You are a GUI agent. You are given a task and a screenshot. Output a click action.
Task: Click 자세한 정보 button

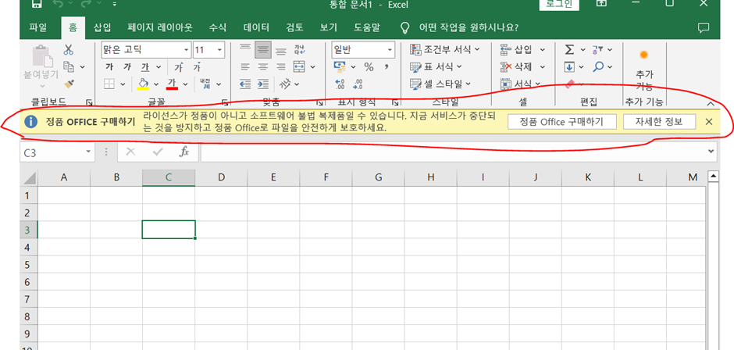click(659, 122)
